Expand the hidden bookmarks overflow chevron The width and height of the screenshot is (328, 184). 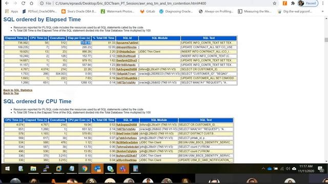tap(322, 11)
